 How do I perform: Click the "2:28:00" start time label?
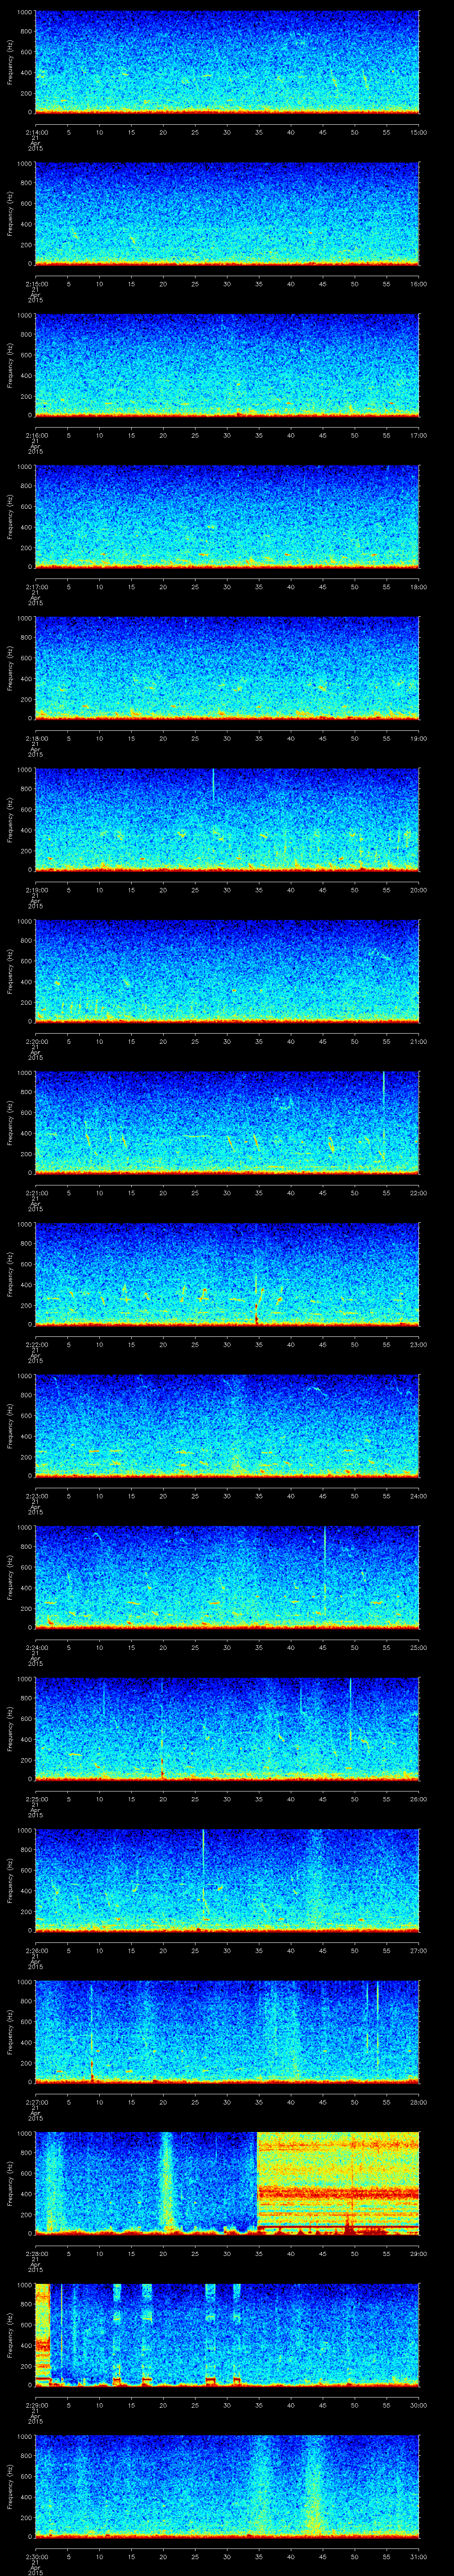tap(36, 2253)
